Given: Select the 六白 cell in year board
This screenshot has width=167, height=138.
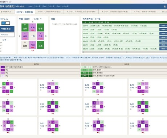Looking at the screenshot, I should pyautogui.click(x=33, y=45).
